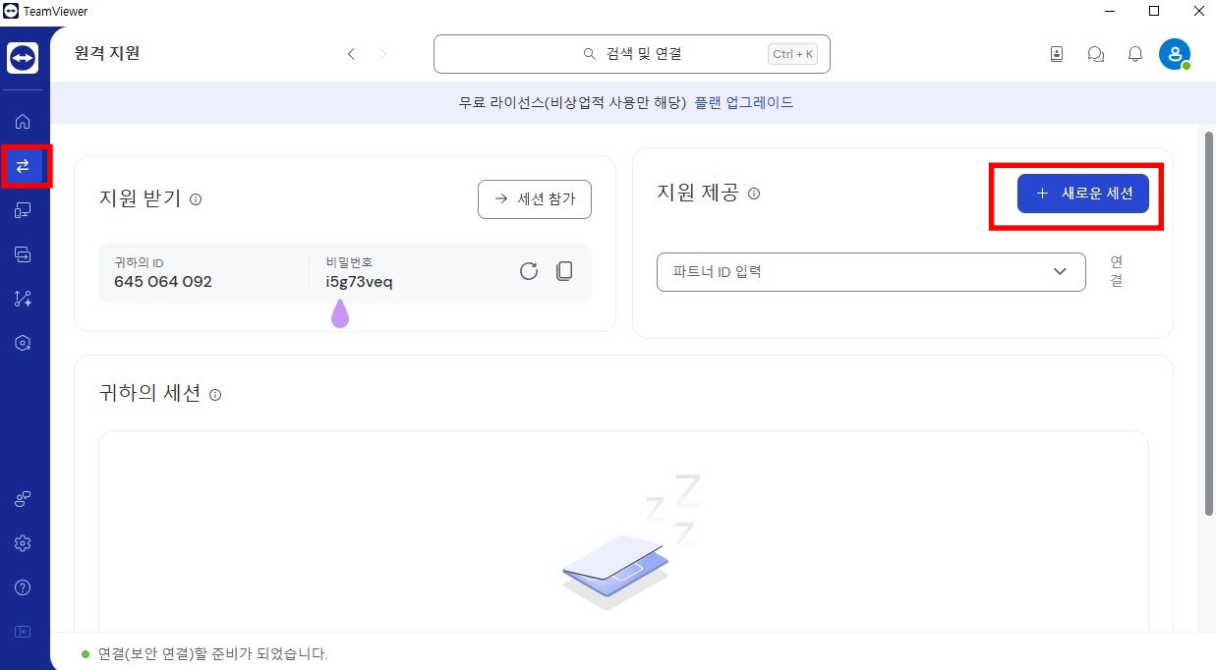Open the chat conversations icon
The height and width of the screenshot is (670, 1216).
click(1095, 54)
